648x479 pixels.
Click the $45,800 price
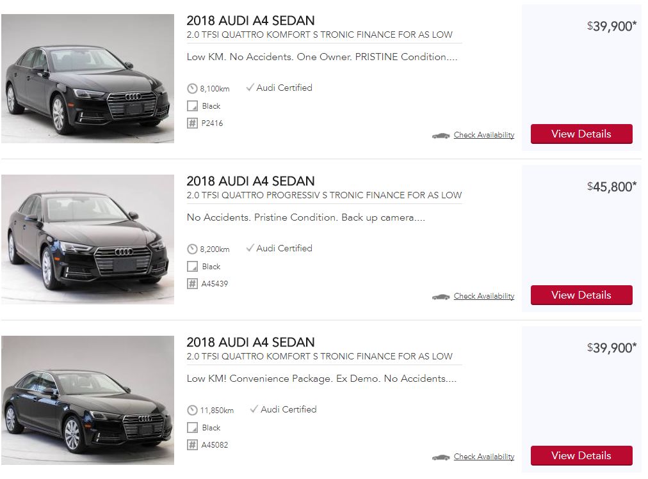[x=612, y=187]
